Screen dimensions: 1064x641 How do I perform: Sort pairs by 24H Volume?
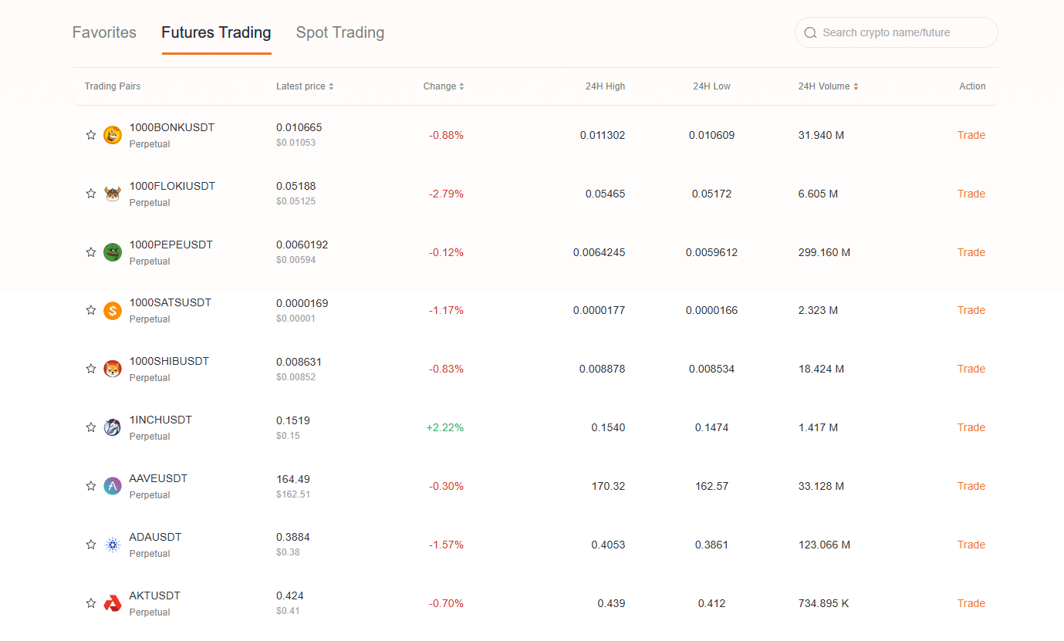click(x=855, y=86)
